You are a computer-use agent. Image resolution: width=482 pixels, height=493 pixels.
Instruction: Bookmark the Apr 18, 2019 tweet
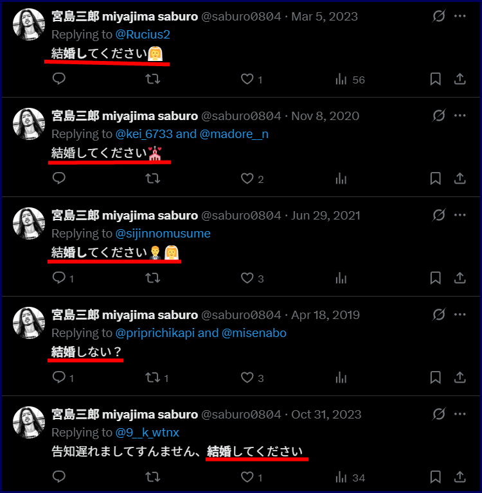click(435, 377)
